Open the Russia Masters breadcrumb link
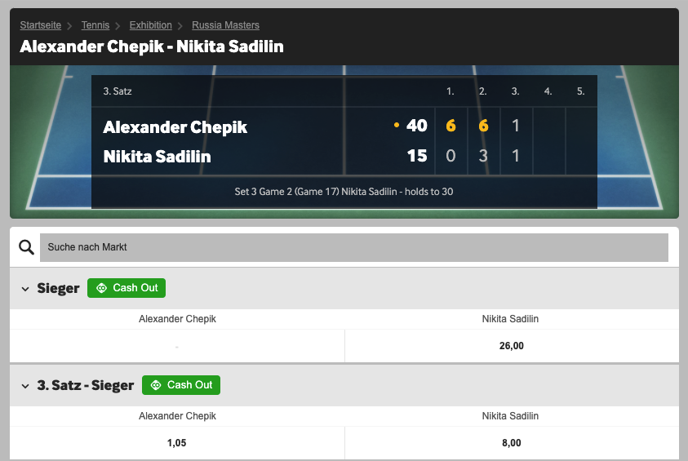 tap(225, 25)
